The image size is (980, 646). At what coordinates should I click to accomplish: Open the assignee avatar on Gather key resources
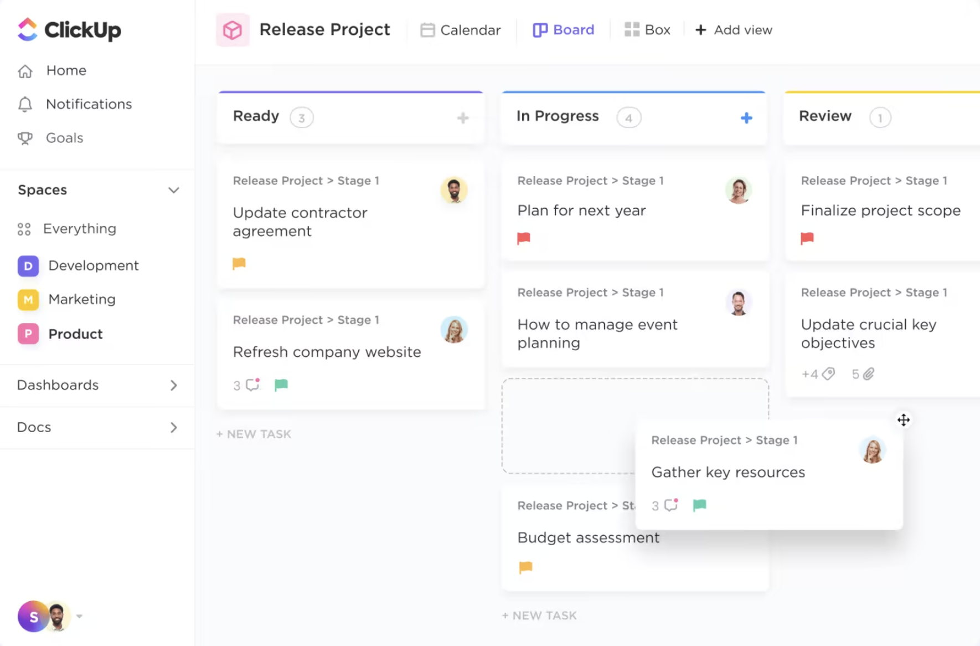coord(873,450)
